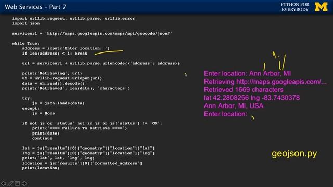Select the 'url = serviceurl + urllib.parse.urlencode' line
The image size is (333, 187).
point(100,63)
